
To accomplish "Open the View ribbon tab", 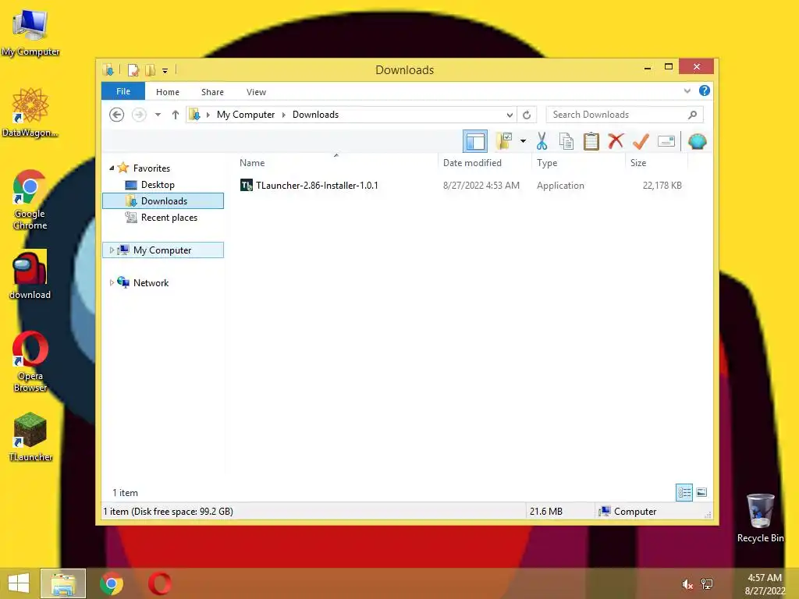I will coord(256,92).
